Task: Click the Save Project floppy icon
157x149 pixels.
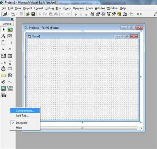Action: tap(33, 14)
